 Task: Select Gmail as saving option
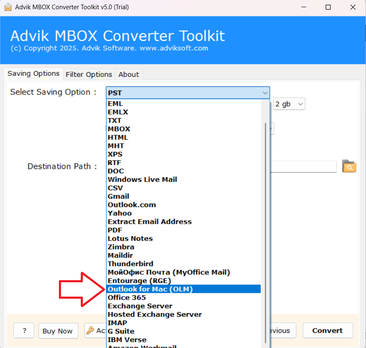(183, 196)
